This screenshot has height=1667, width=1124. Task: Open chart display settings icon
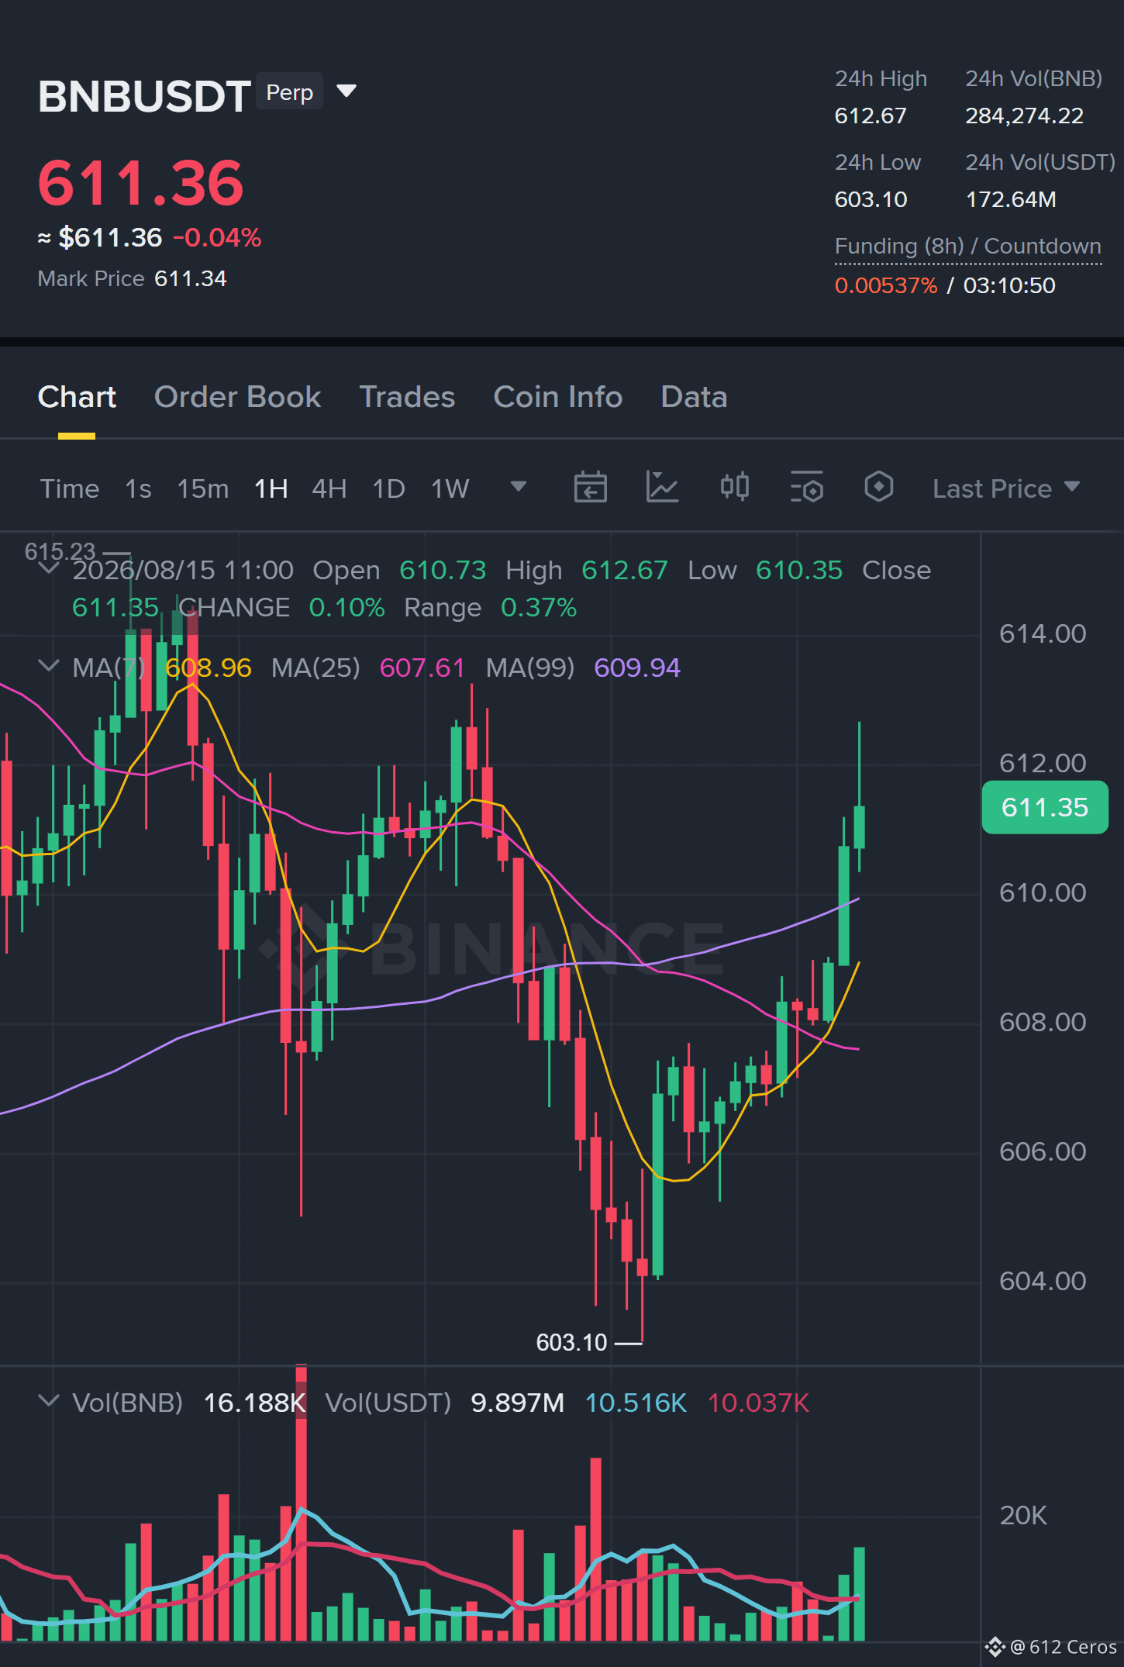[x=806, y=487]
